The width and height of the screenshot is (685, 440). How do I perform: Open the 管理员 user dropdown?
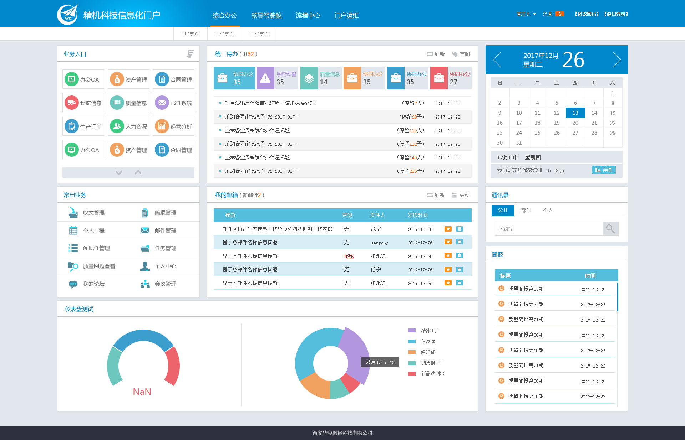coord(526,14)
